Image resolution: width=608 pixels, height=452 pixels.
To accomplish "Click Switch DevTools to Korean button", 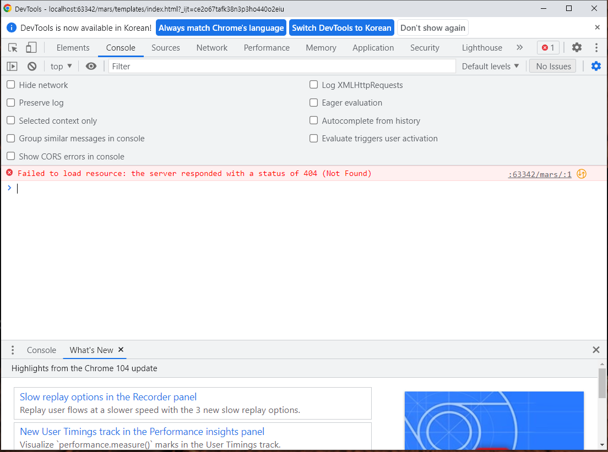I will pos(341,27).
